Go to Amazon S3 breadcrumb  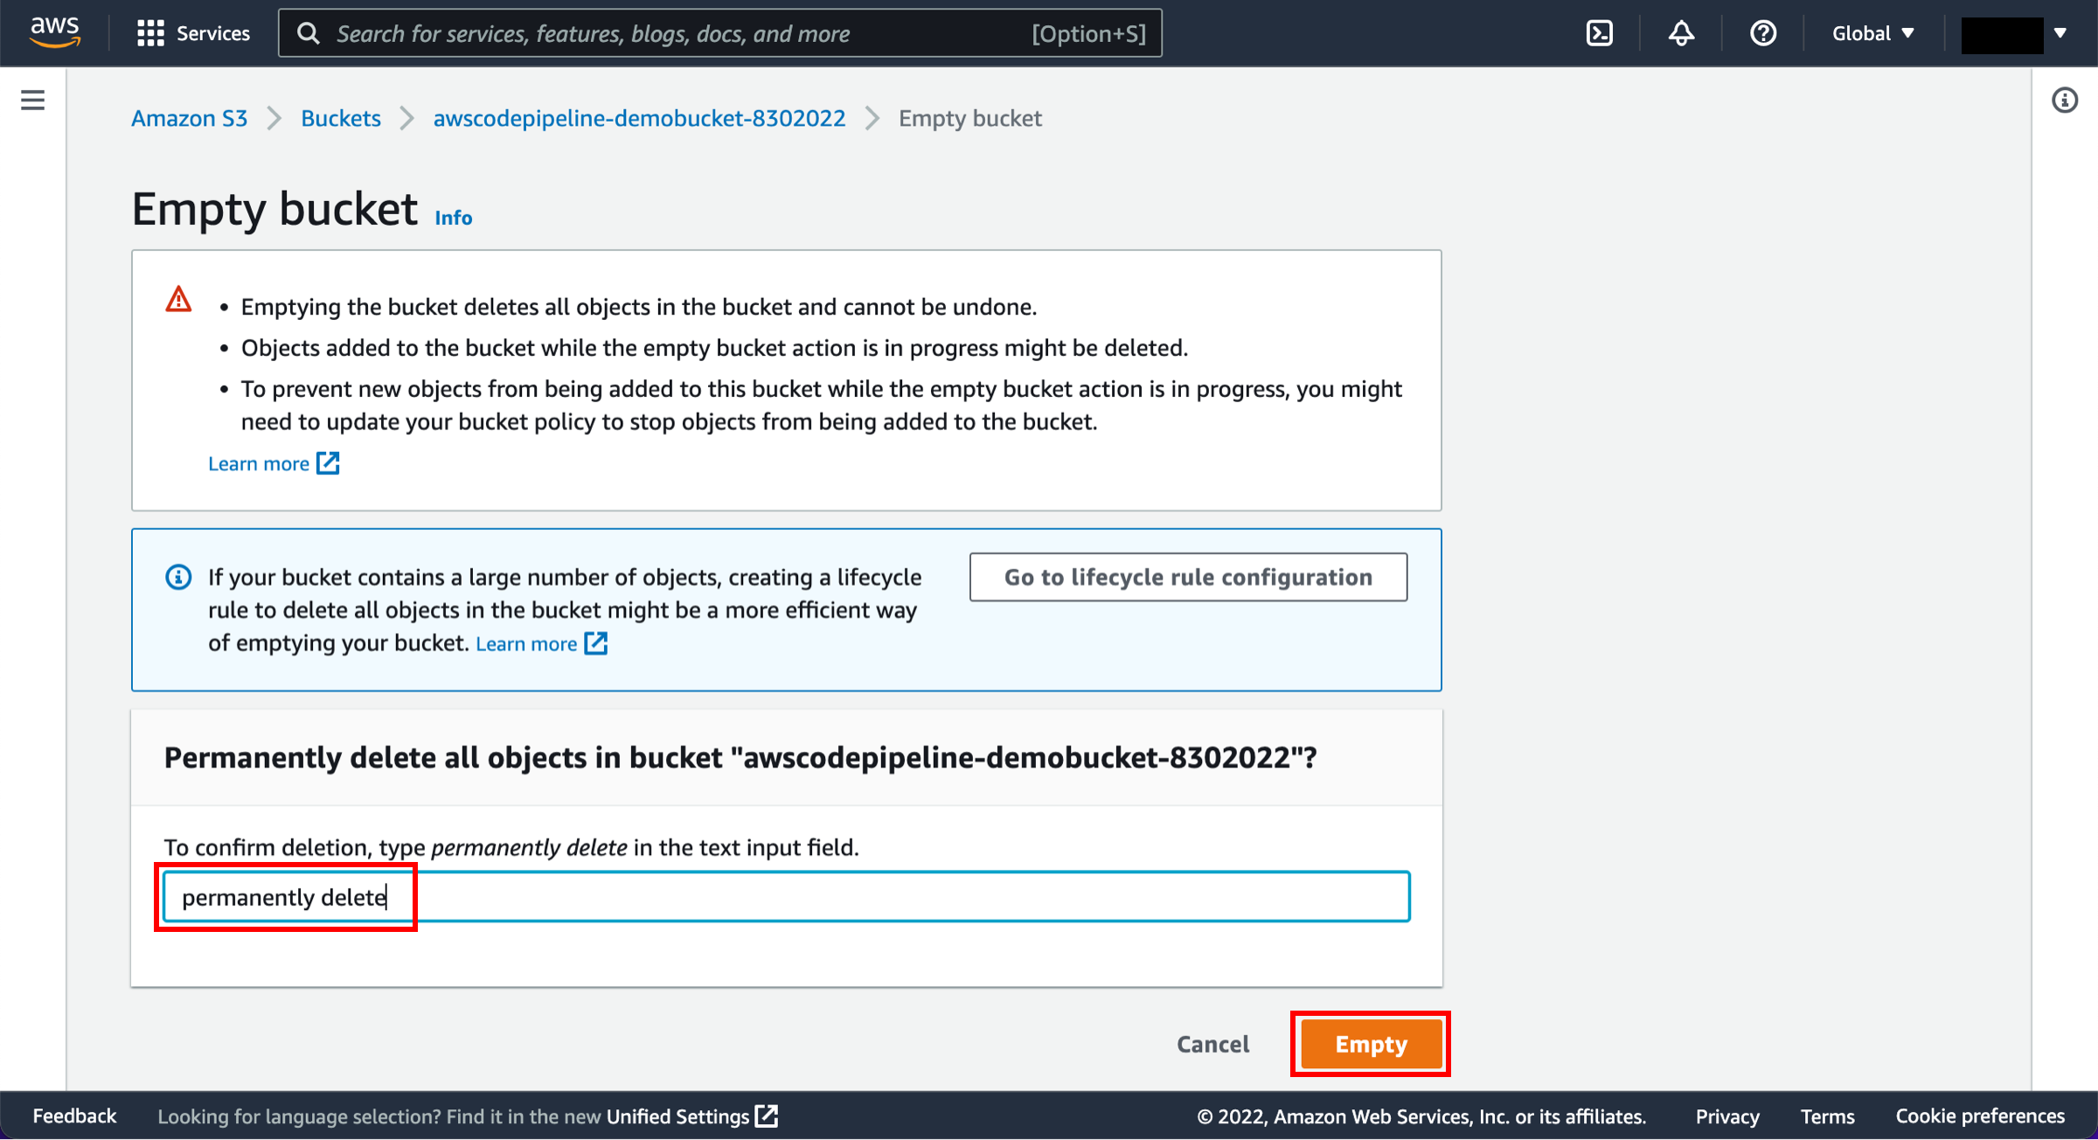coord(190,118)
